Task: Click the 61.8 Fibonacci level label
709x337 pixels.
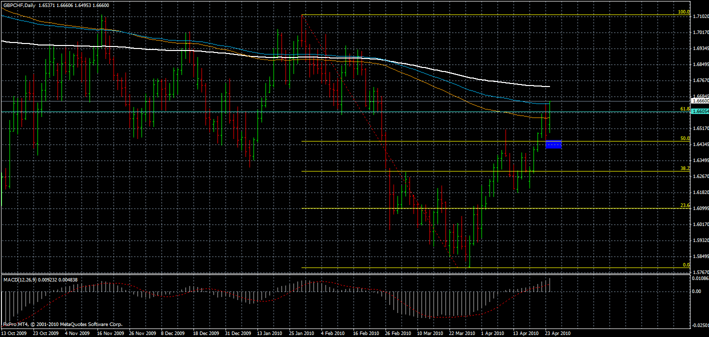Action: pos(685,108)
